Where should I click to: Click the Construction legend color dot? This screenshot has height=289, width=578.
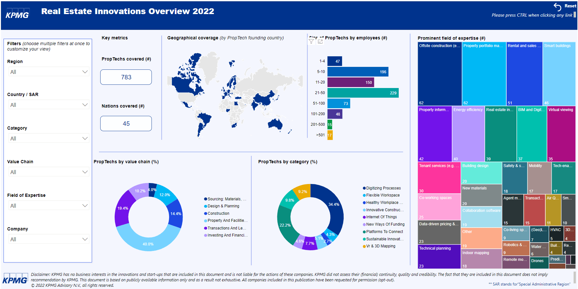(x=206, y=213)
